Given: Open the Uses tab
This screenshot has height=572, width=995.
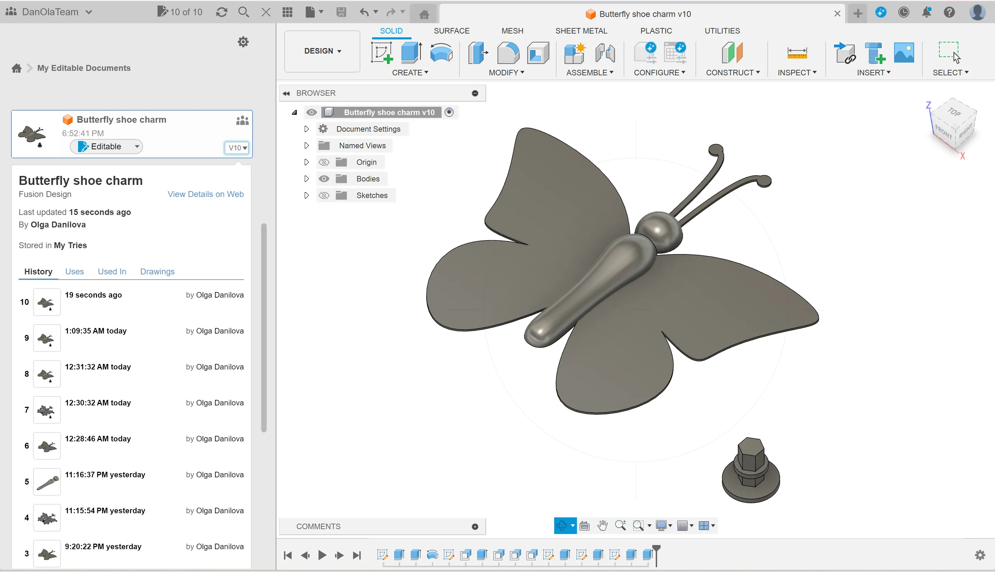Looking at the screenshot, I should coord(74,271).
